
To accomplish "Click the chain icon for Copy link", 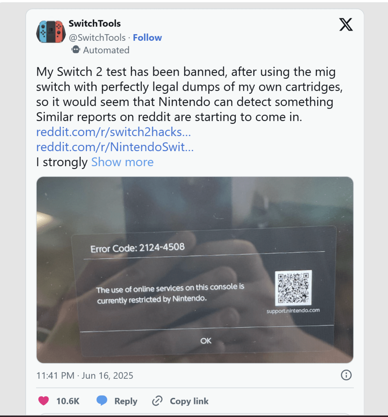I will 157,401.
